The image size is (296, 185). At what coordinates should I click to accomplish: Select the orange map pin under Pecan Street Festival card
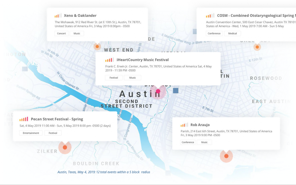coord(65,147)
